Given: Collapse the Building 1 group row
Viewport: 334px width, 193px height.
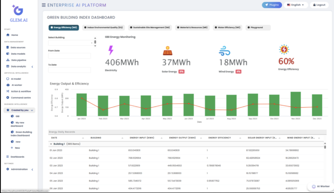Looking at the screenshot, I should coord(51,144).
